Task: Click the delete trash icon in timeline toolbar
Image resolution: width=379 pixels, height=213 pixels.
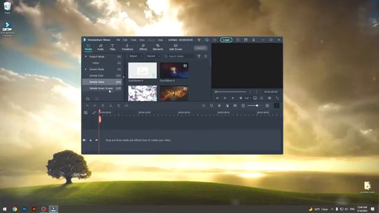Action: pyautogui.click(x=102, y=105)
